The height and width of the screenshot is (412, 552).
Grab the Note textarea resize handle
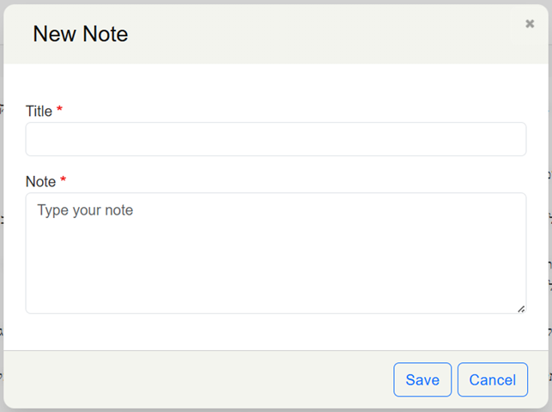click(521, 308)
